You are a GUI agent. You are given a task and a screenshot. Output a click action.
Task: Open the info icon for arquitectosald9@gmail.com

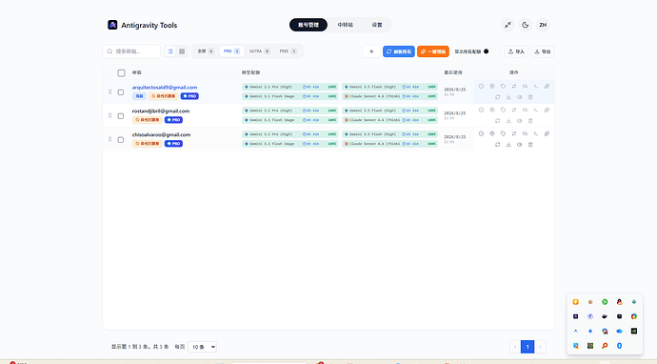pyautogui.click(x=481, y=87)
